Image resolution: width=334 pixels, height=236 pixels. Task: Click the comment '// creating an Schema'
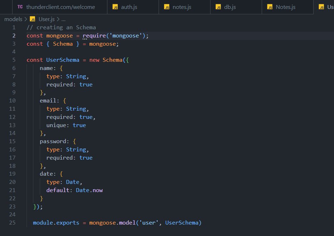[x=61, y=27]
